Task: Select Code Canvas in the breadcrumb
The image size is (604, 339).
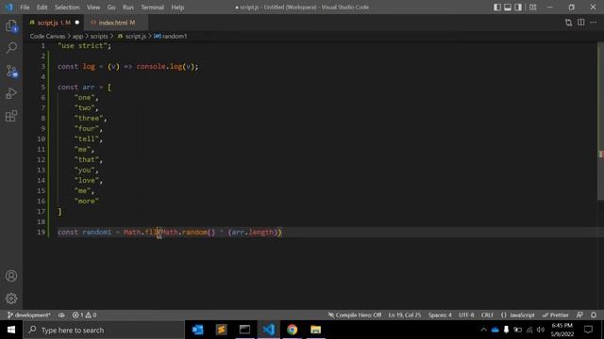Action: point(47,36)
